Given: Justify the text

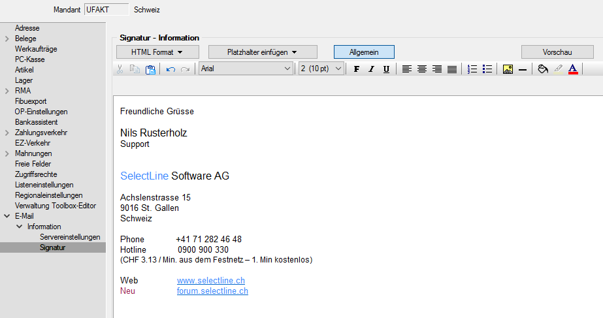Looking at the screenshot, I should pyautogui.click(x=452, y=69).
